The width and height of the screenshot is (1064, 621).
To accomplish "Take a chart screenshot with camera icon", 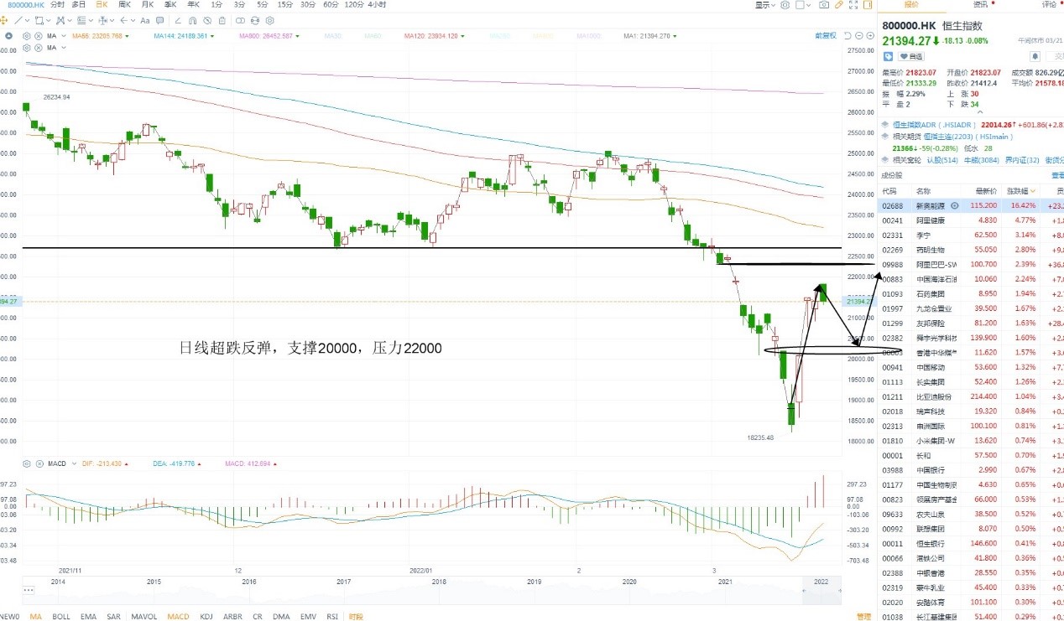I will [824, 5].
